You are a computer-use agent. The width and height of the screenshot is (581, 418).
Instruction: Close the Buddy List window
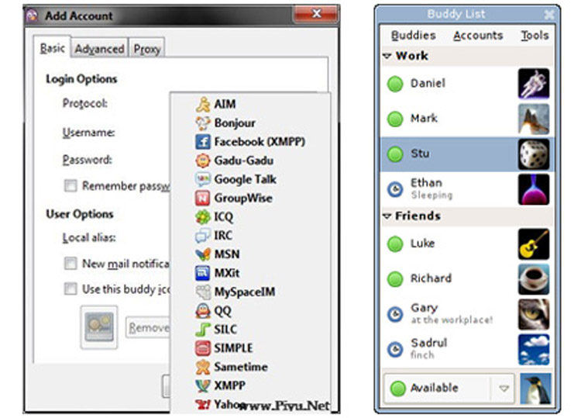(x=549, y=15)
